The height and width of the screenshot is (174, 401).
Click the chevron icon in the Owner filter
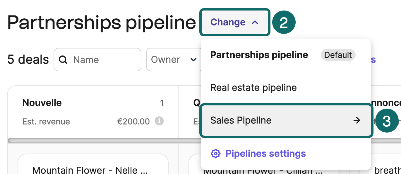pos(193,60)
